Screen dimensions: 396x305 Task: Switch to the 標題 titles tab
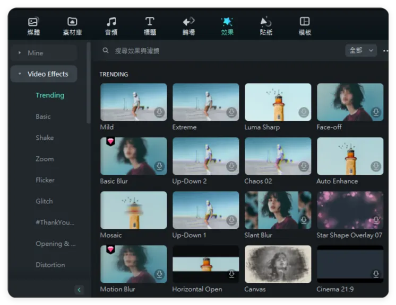(150, 26)
